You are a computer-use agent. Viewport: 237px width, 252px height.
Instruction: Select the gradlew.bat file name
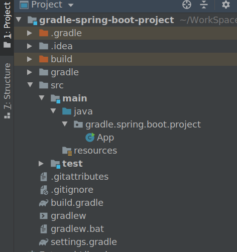click(77, 229)
